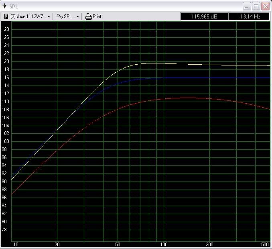Click the 116 dB axis label
Viewport: 272px width, 249px height.
click(x=5, y=78)
